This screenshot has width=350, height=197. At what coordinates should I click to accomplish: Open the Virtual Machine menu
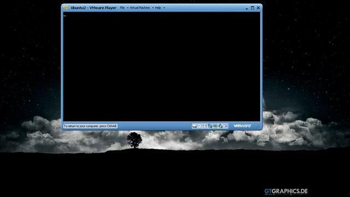coord(140,8)
